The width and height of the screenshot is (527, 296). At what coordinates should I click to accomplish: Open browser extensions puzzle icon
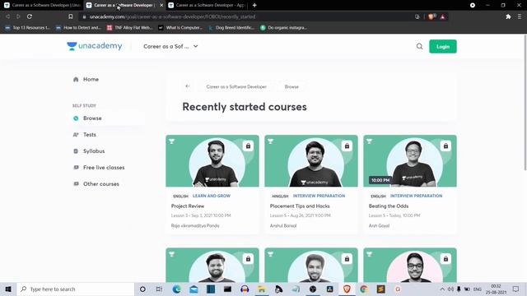508,16
